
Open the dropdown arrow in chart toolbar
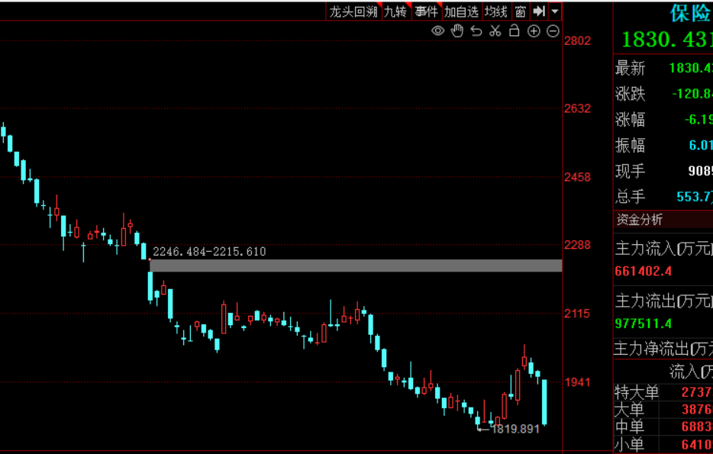click(x=555, y=11)
